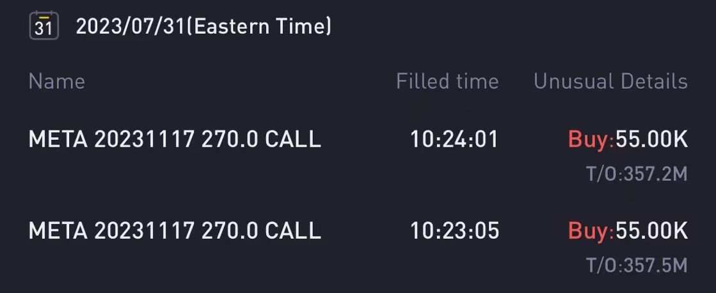This screenshot has width=716, height=293.
Task: Click the T/O:357.5M turnover value
Action: [637, 265]
